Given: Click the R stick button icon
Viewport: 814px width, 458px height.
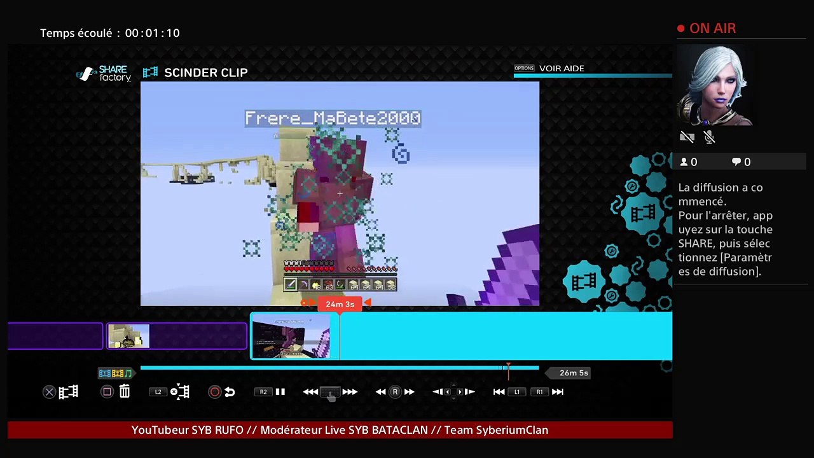Looking at the screenshot, I should [x=395, y=392].
